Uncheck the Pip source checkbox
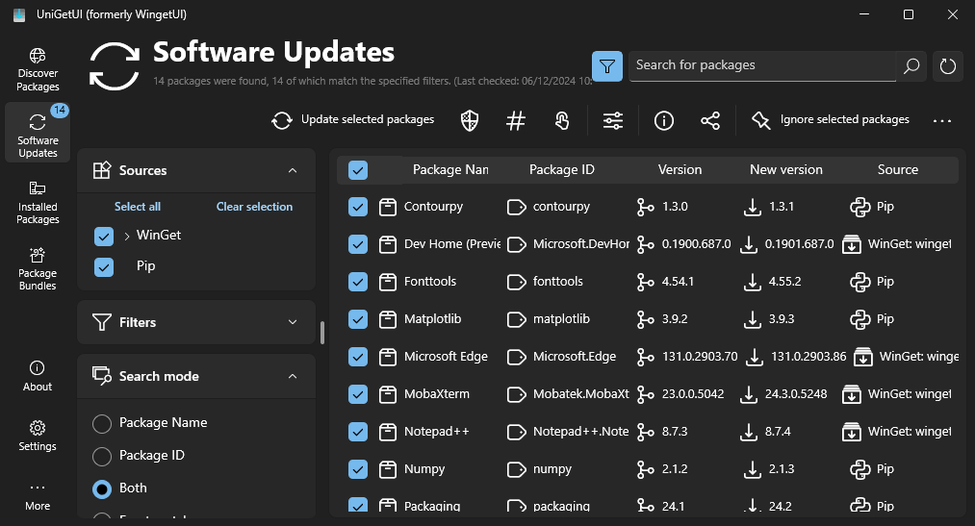 (x=104, y=267)
